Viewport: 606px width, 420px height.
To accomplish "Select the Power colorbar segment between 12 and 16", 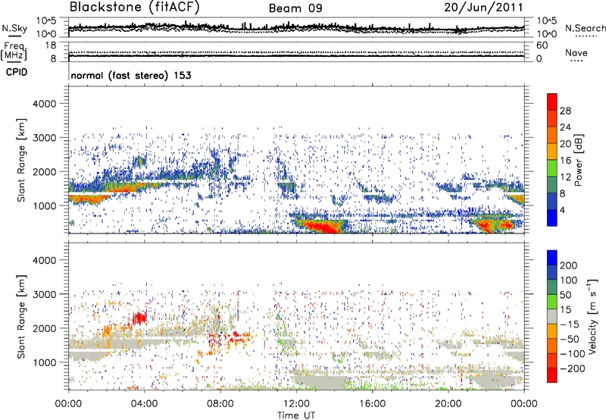I will tap(552, 168).
